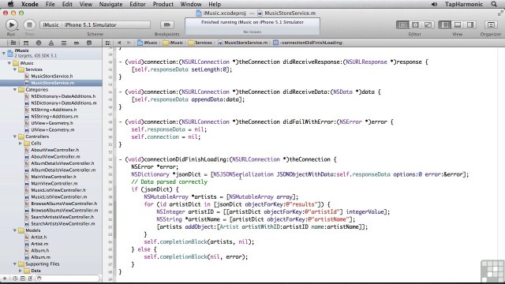The height and width of the screenshot is (284, 505).
Task: Open the File menu
Action: [x=50, y=4]
